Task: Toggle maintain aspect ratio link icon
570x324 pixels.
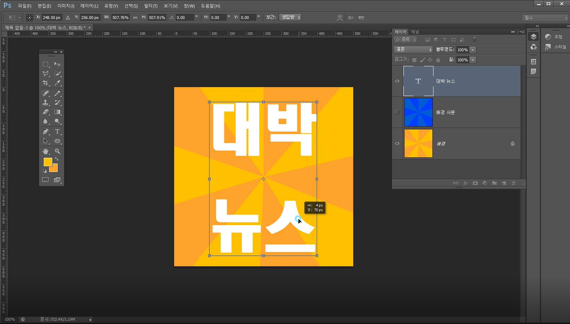Action: (x=135, y=17)
